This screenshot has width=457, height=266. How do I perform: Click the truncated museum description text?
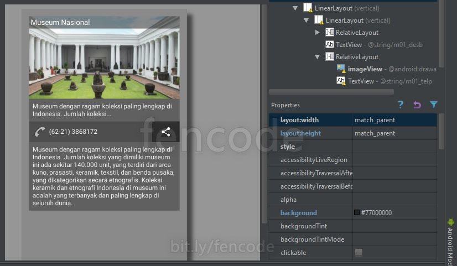(102, 110)
